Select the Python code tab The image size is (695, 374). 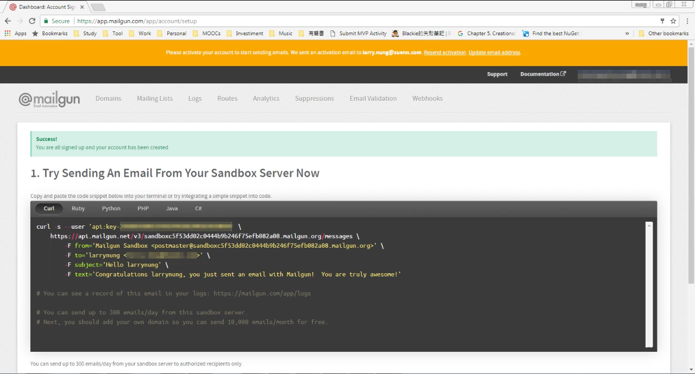click(x=111, y=209)
